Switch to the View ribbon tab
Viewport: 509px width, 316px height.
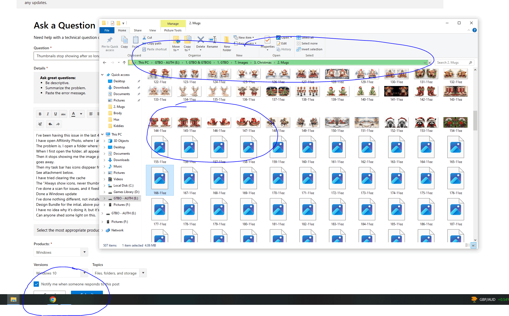pyautogui.click(x=153, y=30)
